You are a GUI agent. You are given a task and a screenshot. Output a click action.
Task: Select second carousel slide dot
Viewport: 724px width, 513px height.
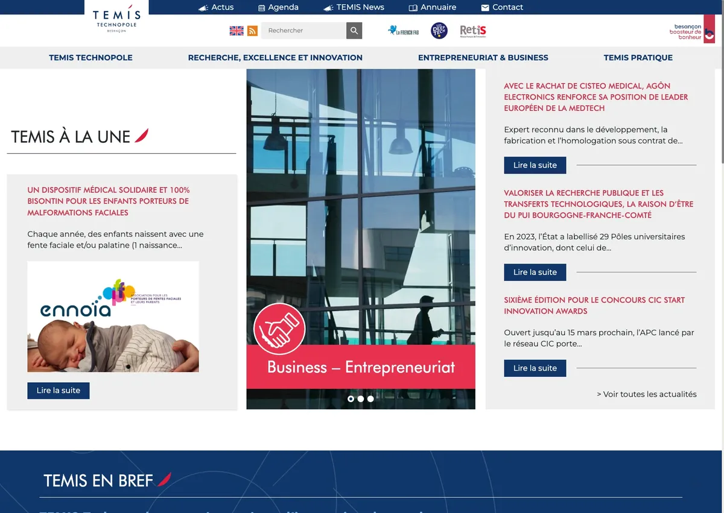(x=361, y=398)
